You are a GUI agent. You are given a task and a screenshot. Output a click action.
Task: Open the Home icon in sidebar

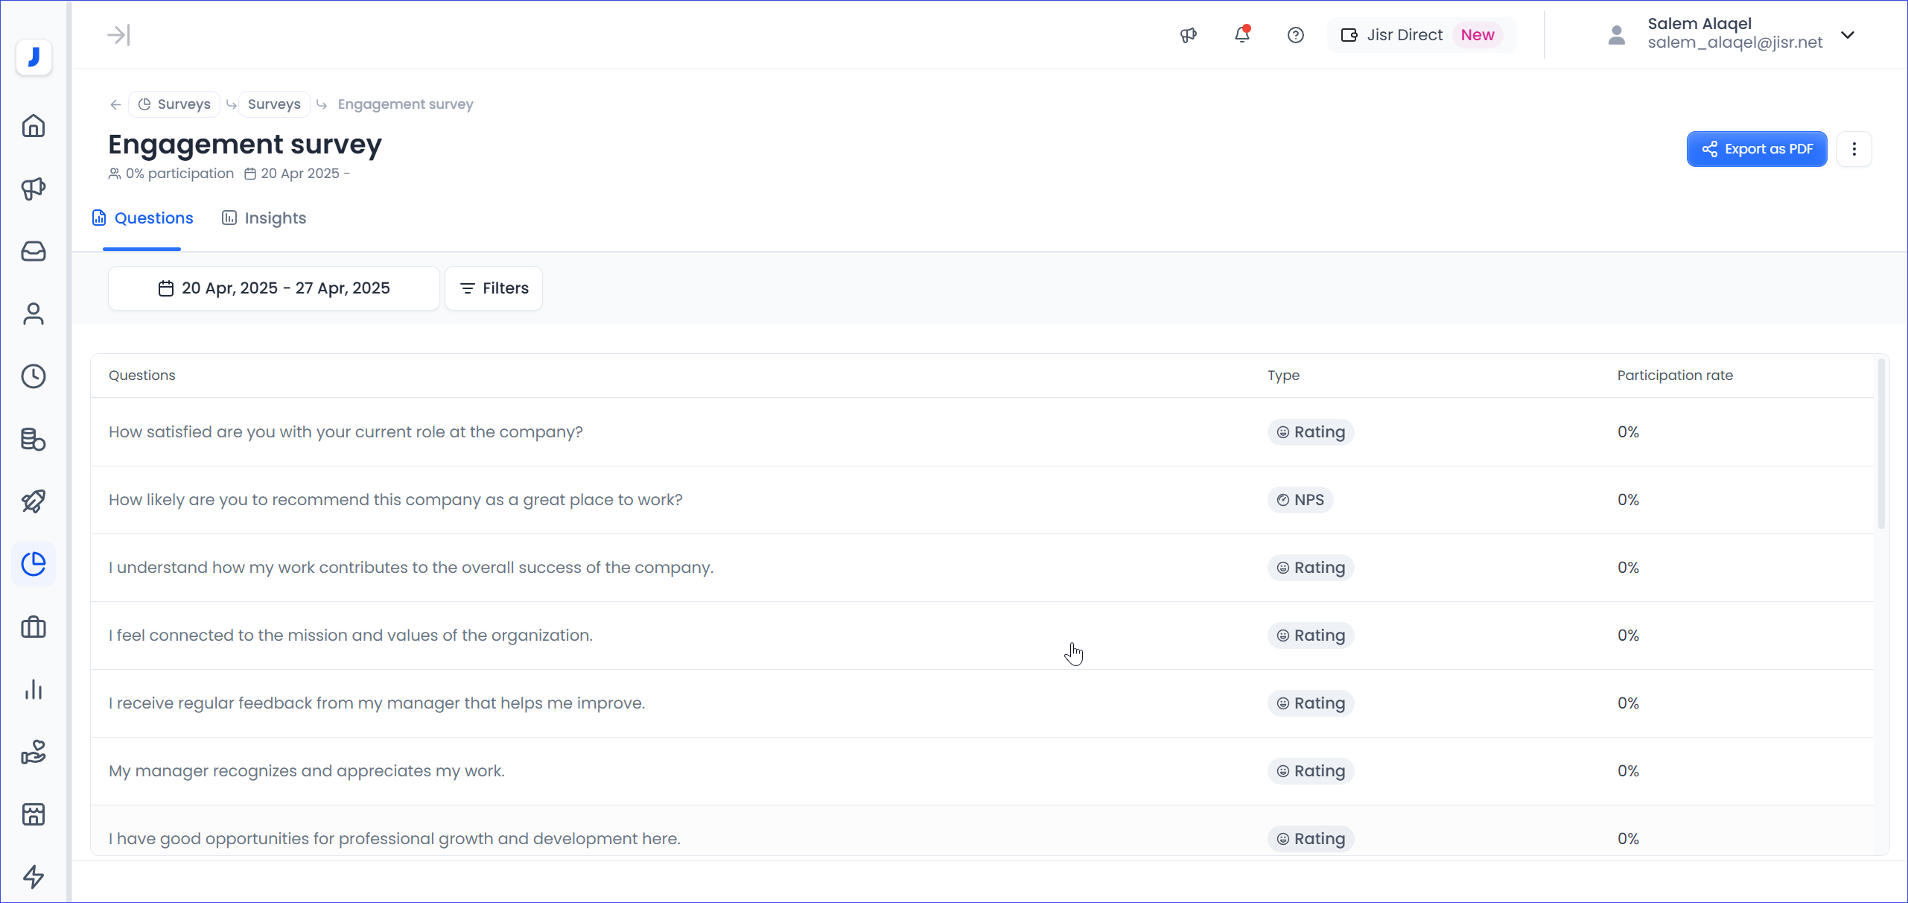click(x=34, y=126)
